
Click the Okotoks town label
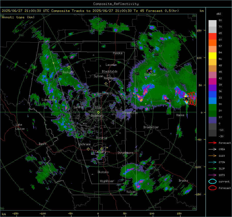click(x=103, y=172)
